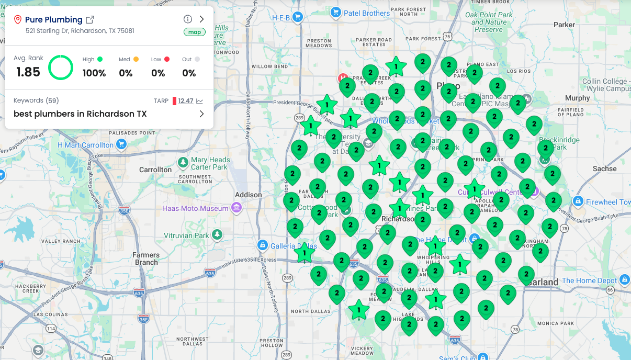Viewport: 631px width, 360px height.
Task: Open keyword list chevron beside best plumbers in Richardson TX
Action: [202, 114]
